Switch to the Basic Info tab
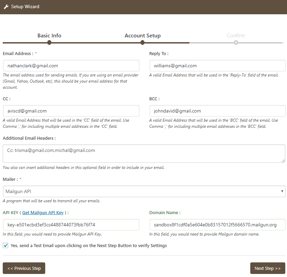This screenshot has width=287, height=277. pyautogui.click(x=49, y=36)
